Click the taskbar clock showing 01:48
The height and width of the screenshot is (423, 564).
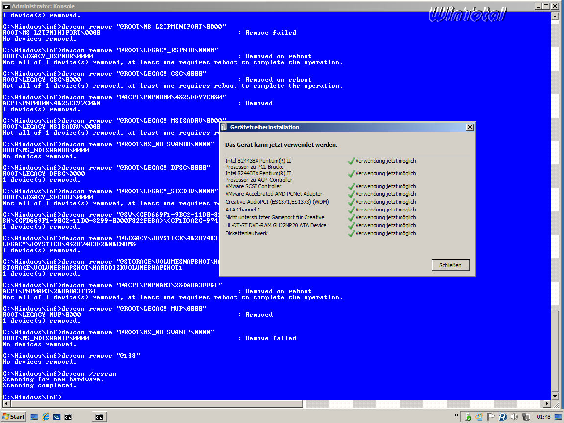point(543,417)
